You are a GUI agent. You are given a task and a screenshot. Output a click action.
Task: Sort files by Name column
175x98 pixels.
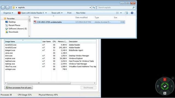coord(54,17)
